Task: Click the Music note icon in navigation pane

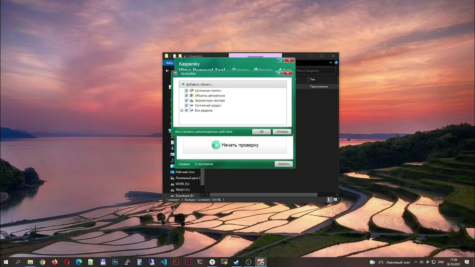Action: 173,160
